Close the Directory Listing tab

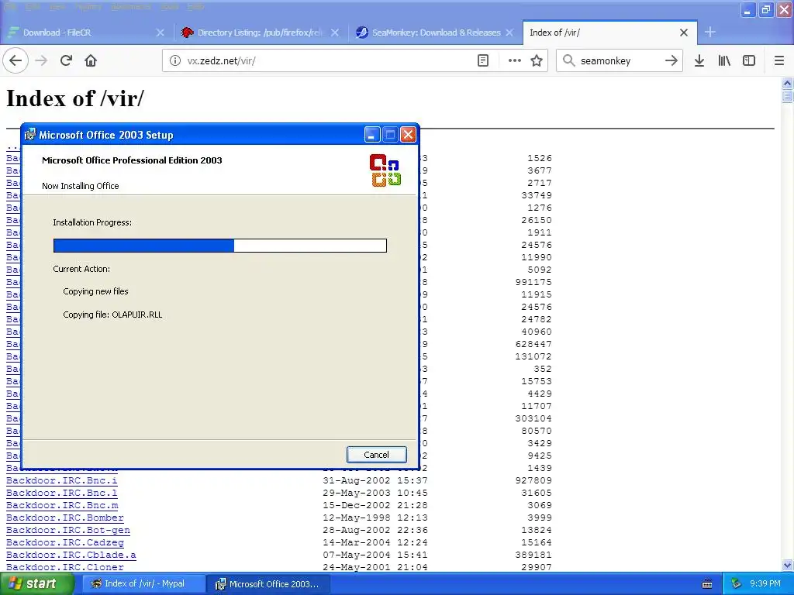click(x=335, y=33)
